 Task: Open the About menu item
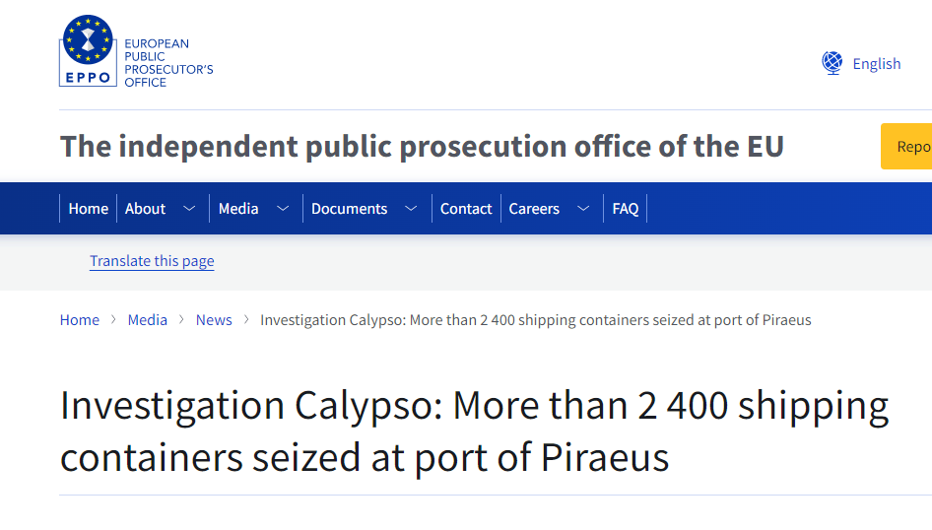145,209
